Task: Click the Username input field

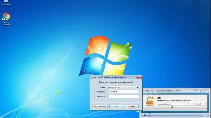Action: coord(124,92)
